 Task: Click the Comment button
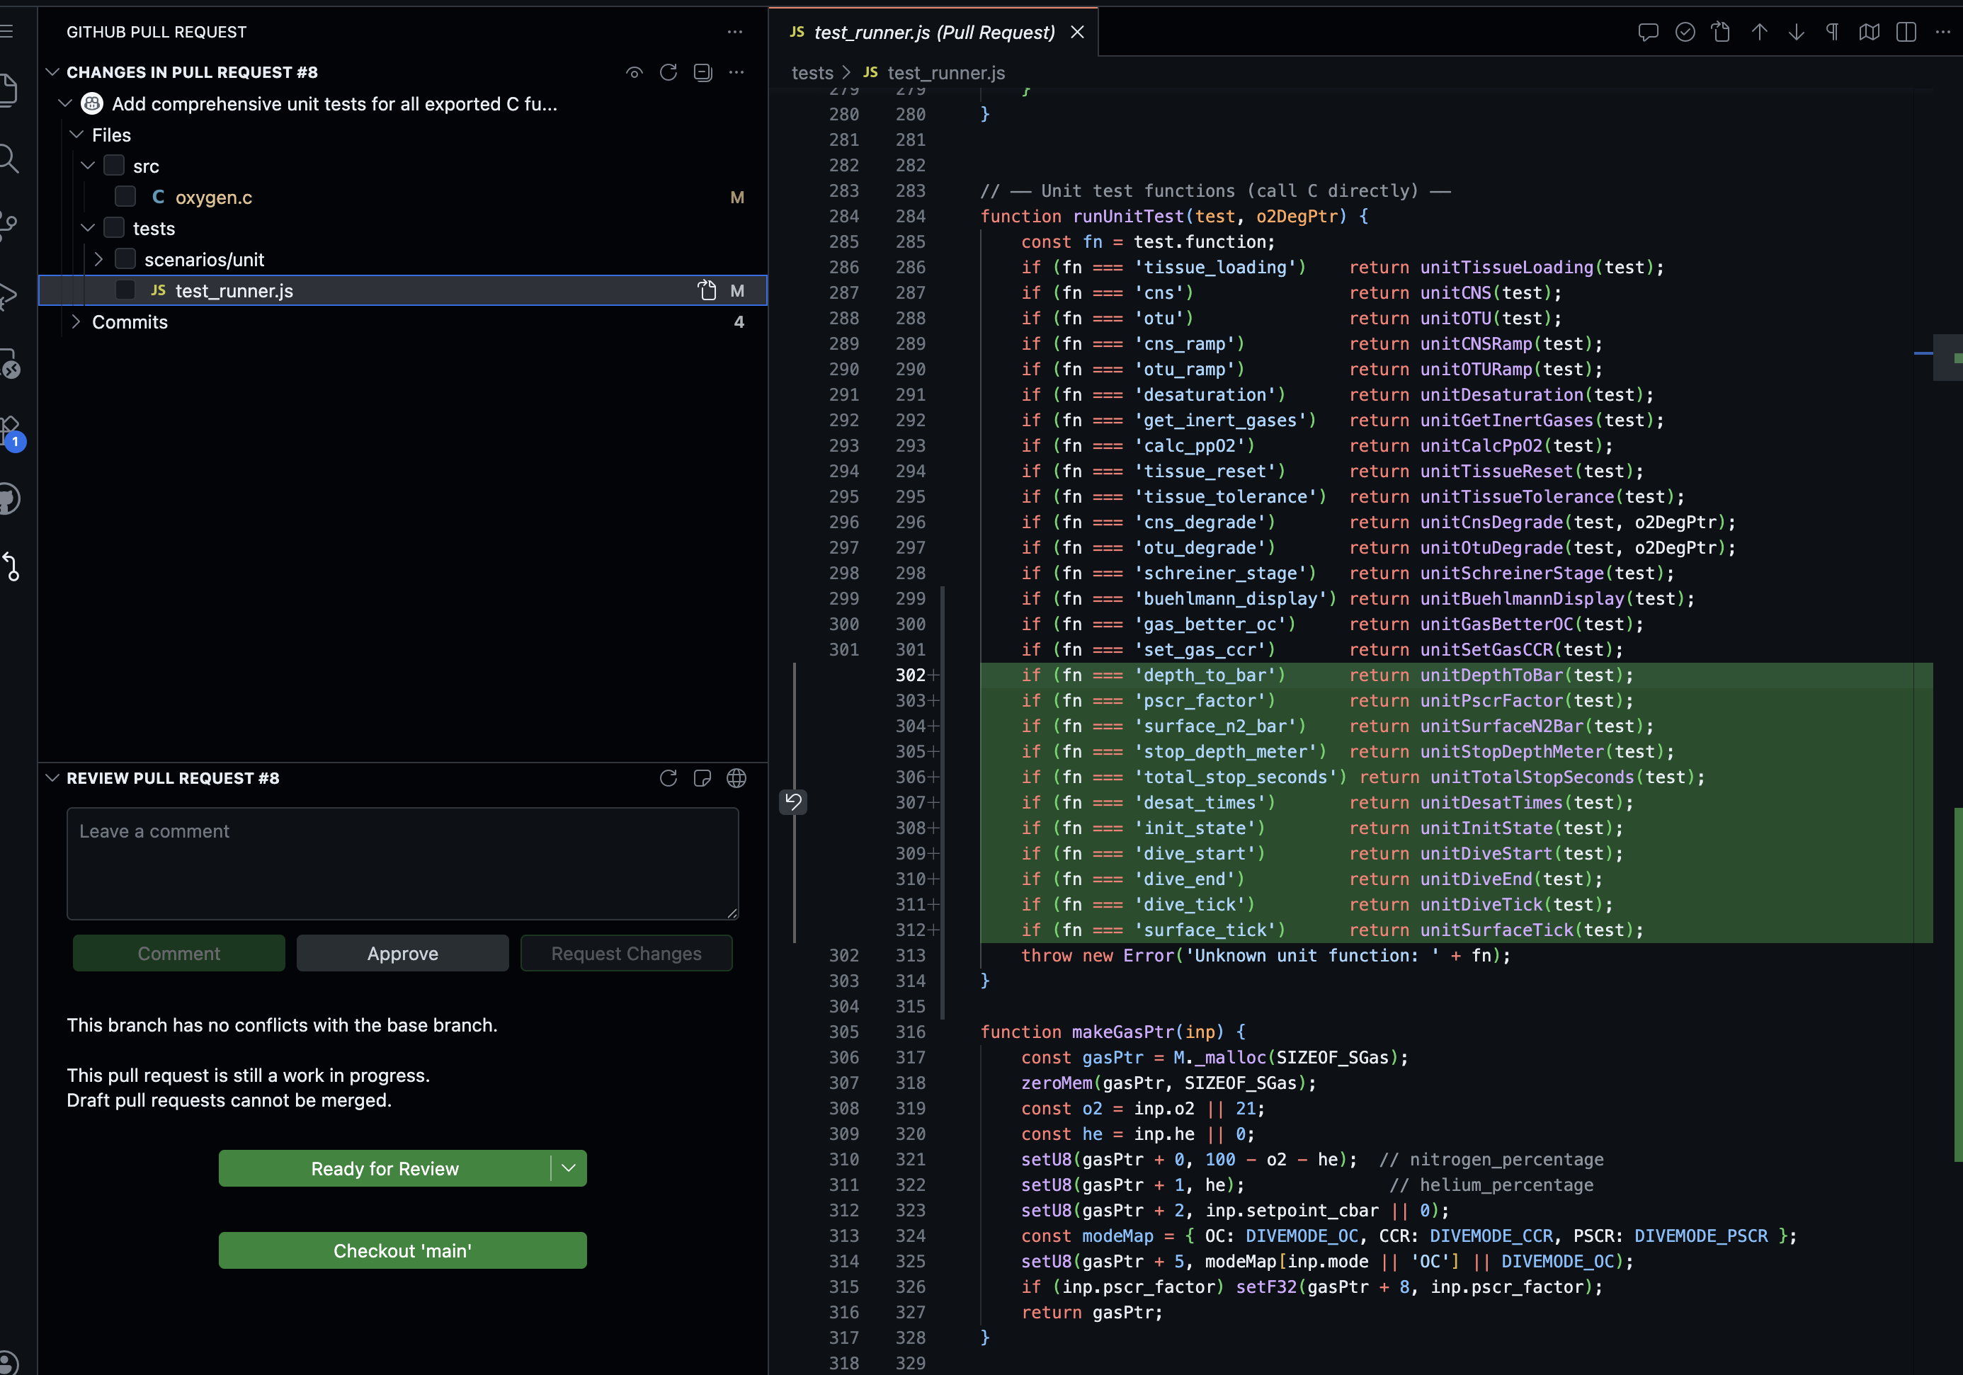178,954
